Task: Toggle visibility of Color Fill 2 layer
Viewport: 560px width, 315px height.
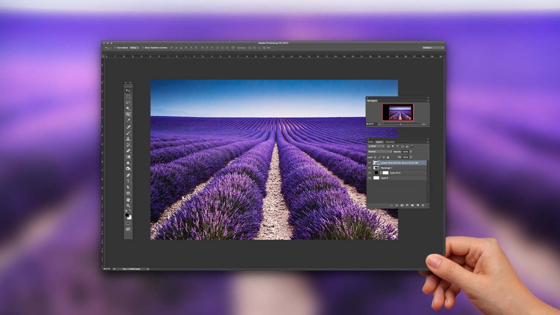Action: (x=370, y=173)
